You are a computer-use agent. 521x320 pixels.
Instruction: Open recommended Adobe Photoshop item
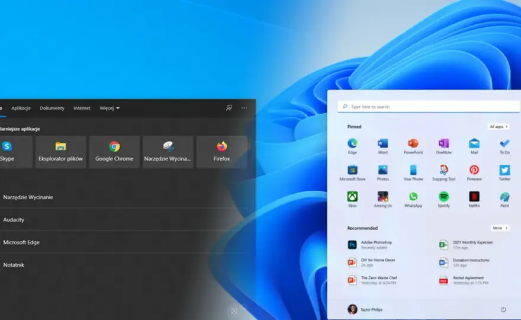click(x=370, y=245)
